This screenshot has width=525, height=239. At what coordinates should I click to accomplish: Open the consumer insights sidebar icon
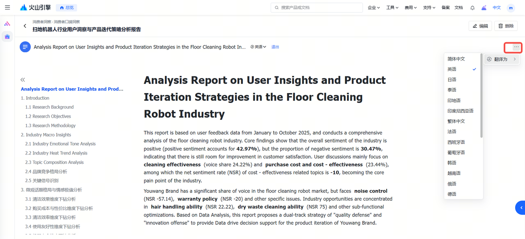(7, 37)
